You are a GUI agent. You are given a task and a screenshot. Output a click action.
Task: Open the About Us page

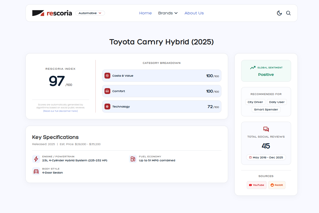point(194,13)
